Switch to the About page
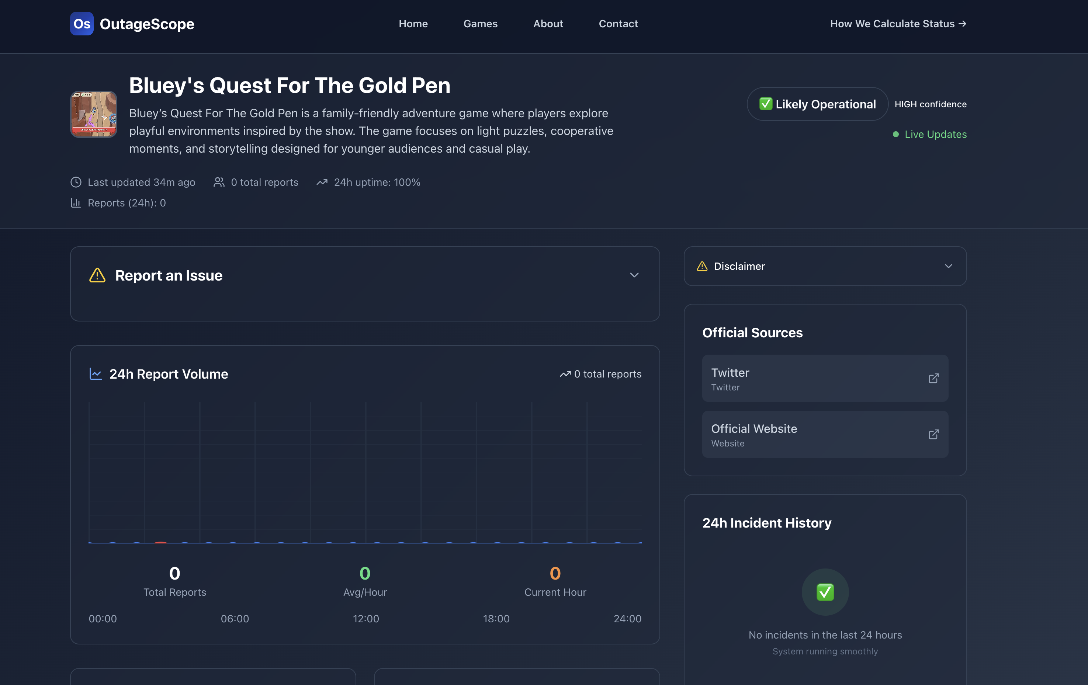 point(548,24)
